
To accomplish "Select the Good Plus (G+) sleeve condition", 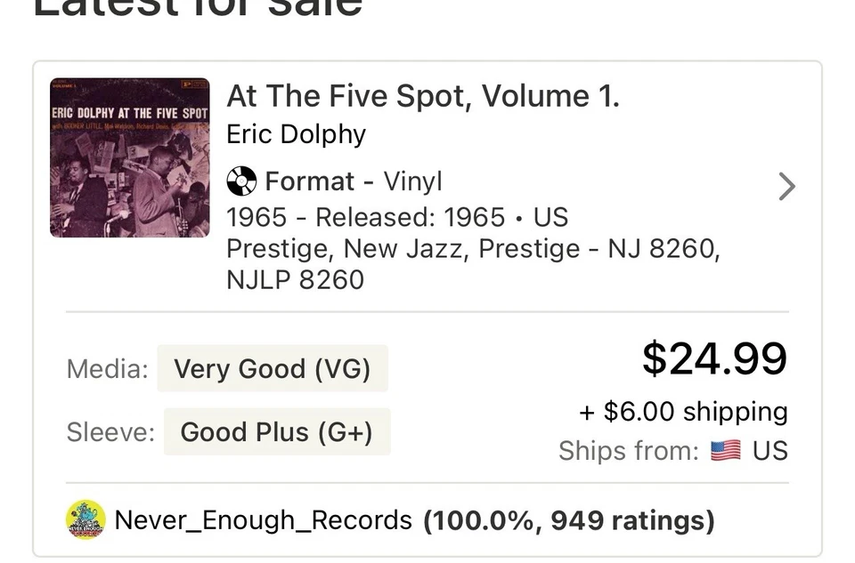I will coord(277,432).
